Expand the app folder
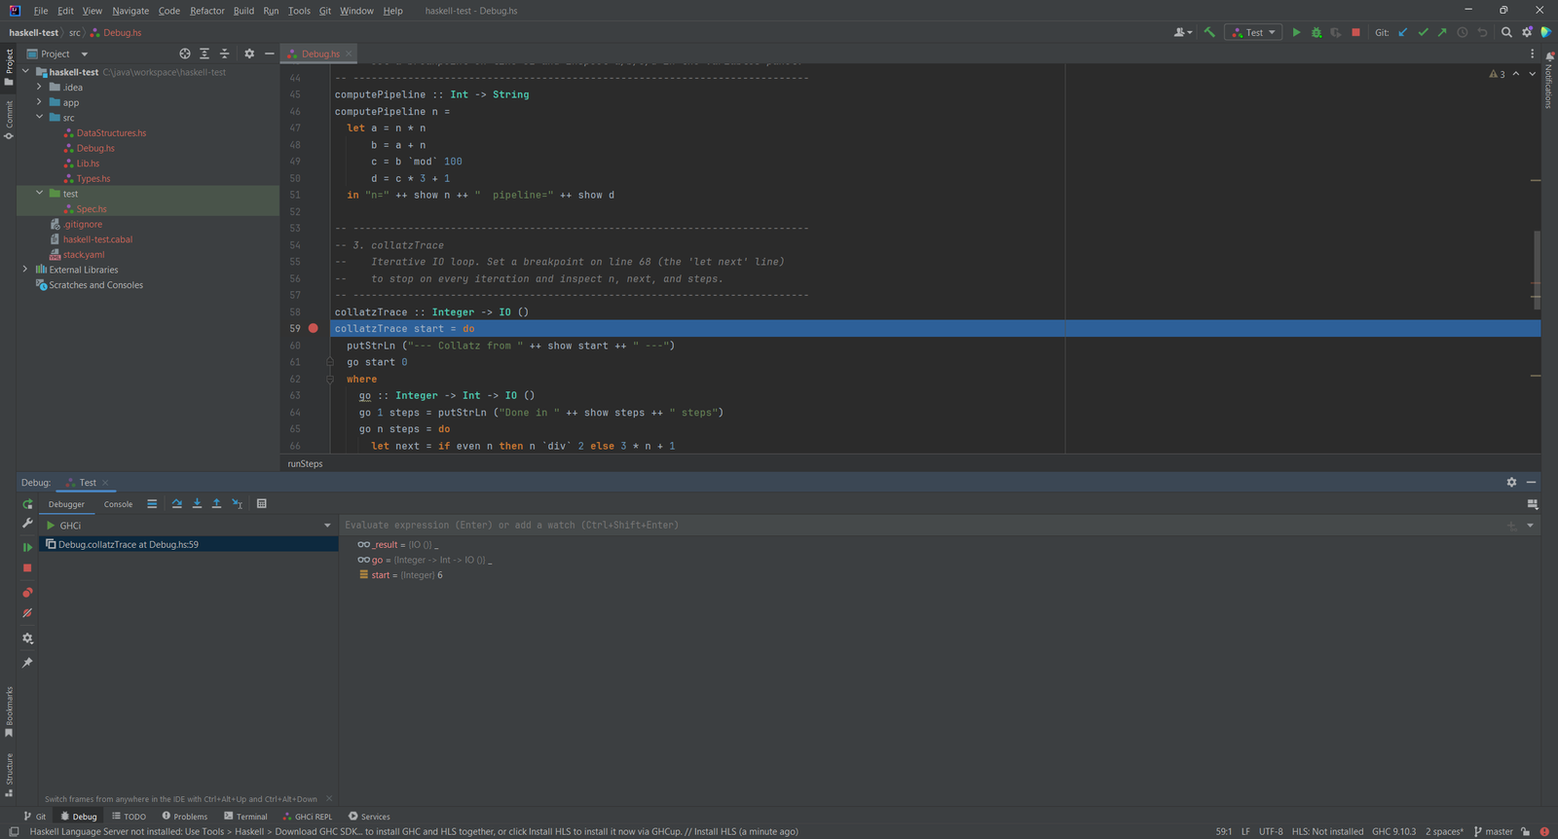The image size is (1558, 839). coord(39,102)
